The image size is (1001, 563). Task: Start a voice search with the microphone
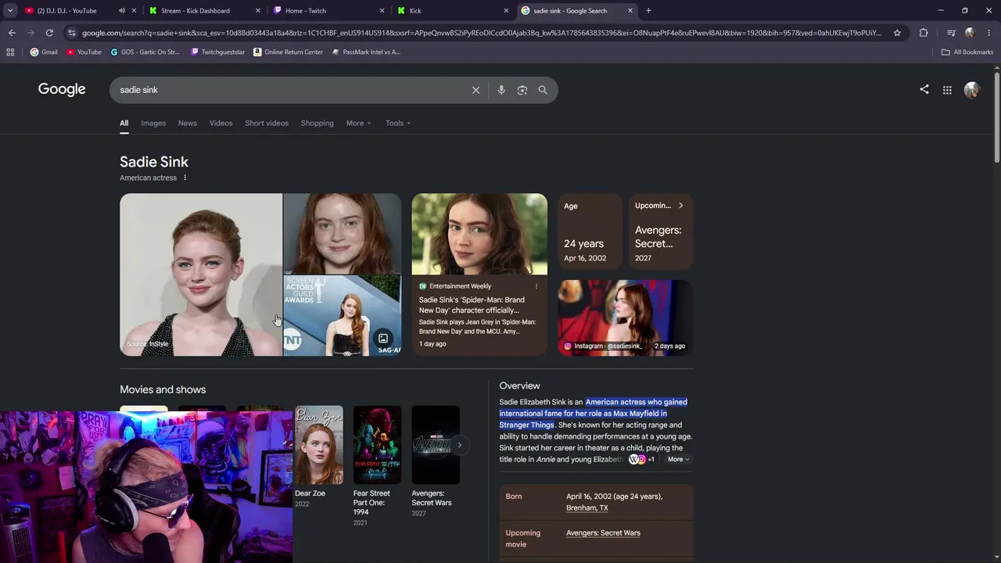(501, 90)
